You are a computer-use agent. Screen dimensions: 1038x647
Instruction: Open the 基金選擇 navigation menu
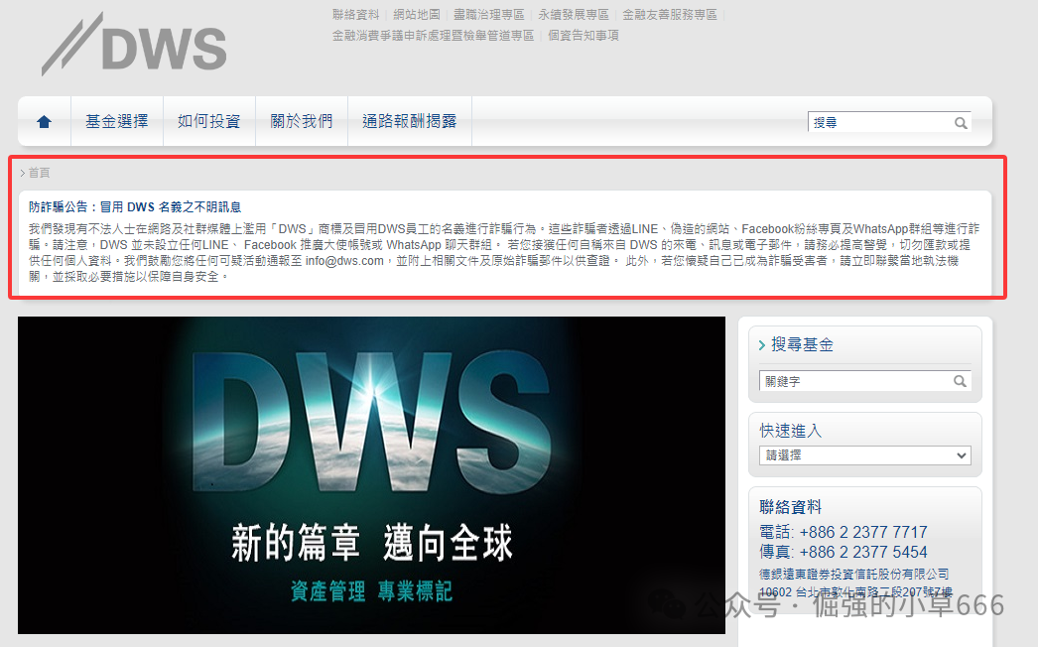[x=116, y=121]
